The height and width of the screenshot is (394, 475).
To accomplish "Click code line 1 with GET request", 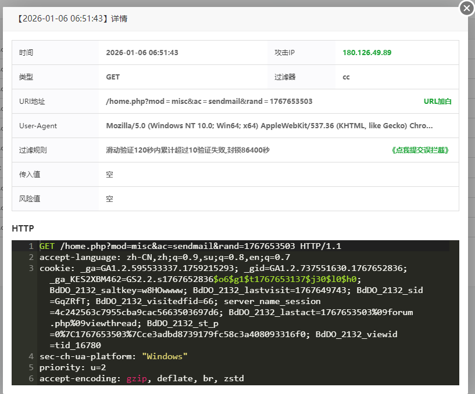I will 190,246.
